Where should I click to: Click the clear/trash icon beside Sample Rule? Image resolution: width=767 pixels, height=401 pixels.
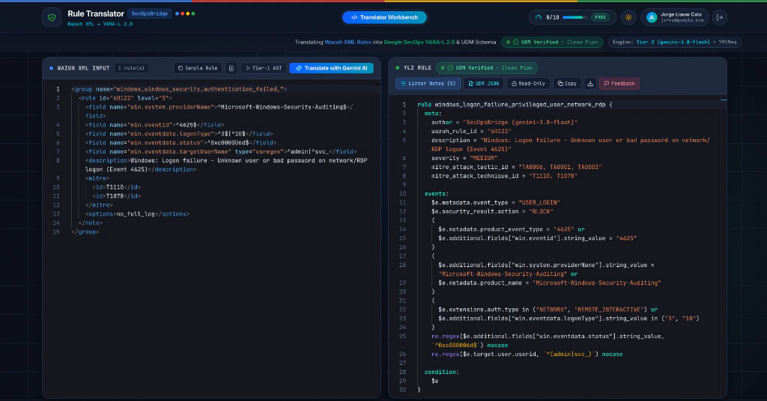(231, 68)
